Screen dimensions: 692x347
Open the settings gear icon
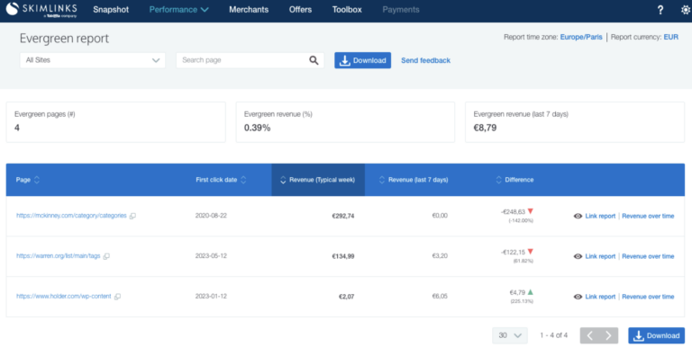pos(686,10)
